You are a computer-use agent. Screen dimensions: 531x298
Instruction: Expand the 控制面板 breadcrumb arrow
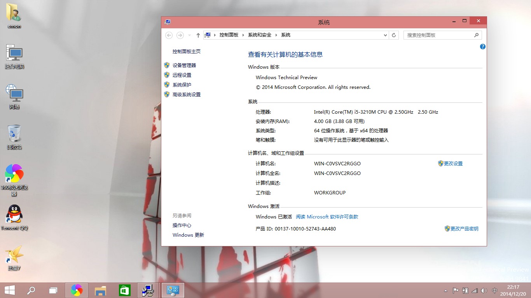[x=244, y=35]
